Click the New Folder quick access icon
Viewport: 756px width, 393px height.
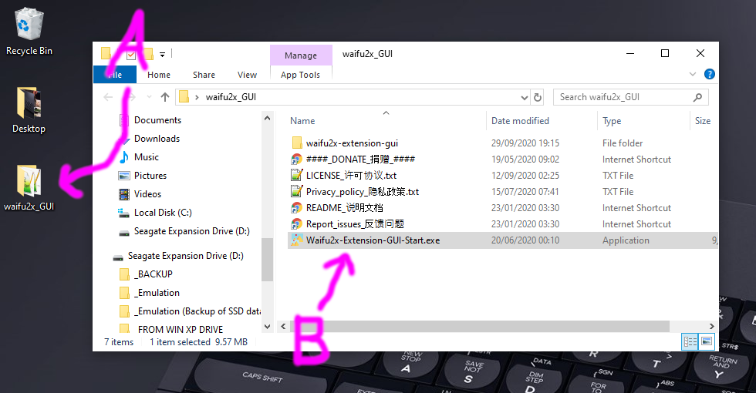[148, 54]
